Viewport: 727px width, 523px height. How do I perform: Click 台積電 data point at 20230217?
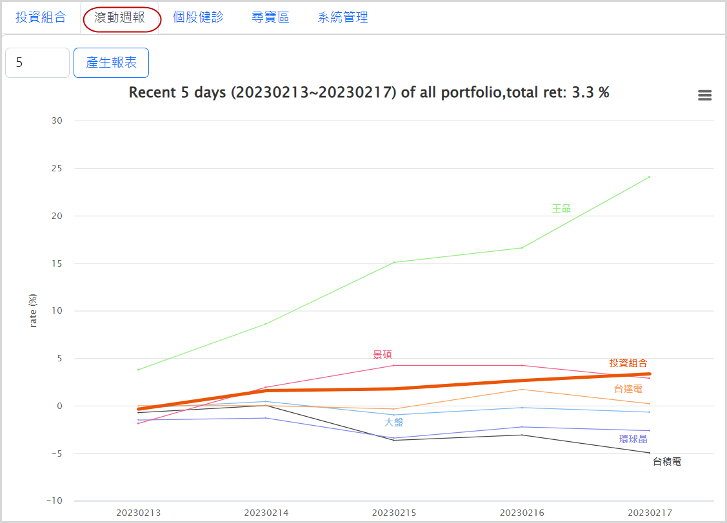coord(649,453)
